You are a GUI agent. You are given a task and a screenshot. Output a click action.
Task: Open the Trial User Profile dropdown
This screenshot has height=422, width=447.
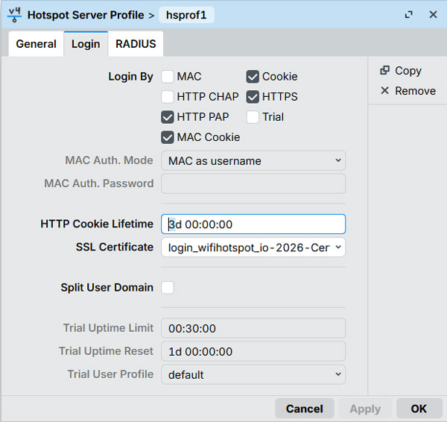(x=253, y=374)
